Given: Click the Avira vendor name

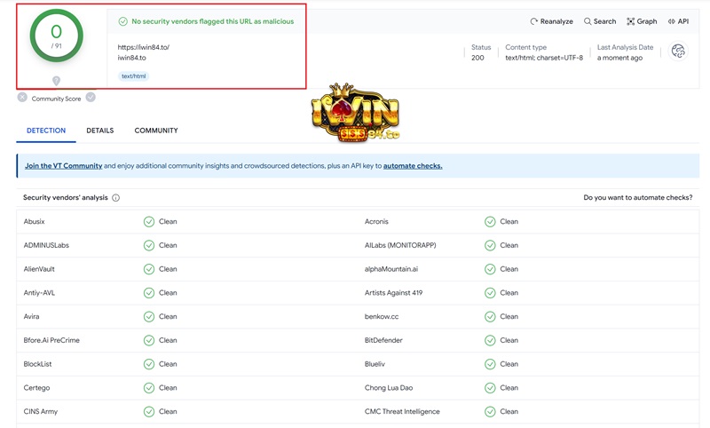Looking at the screenshot, I should (x=31, y=317).
